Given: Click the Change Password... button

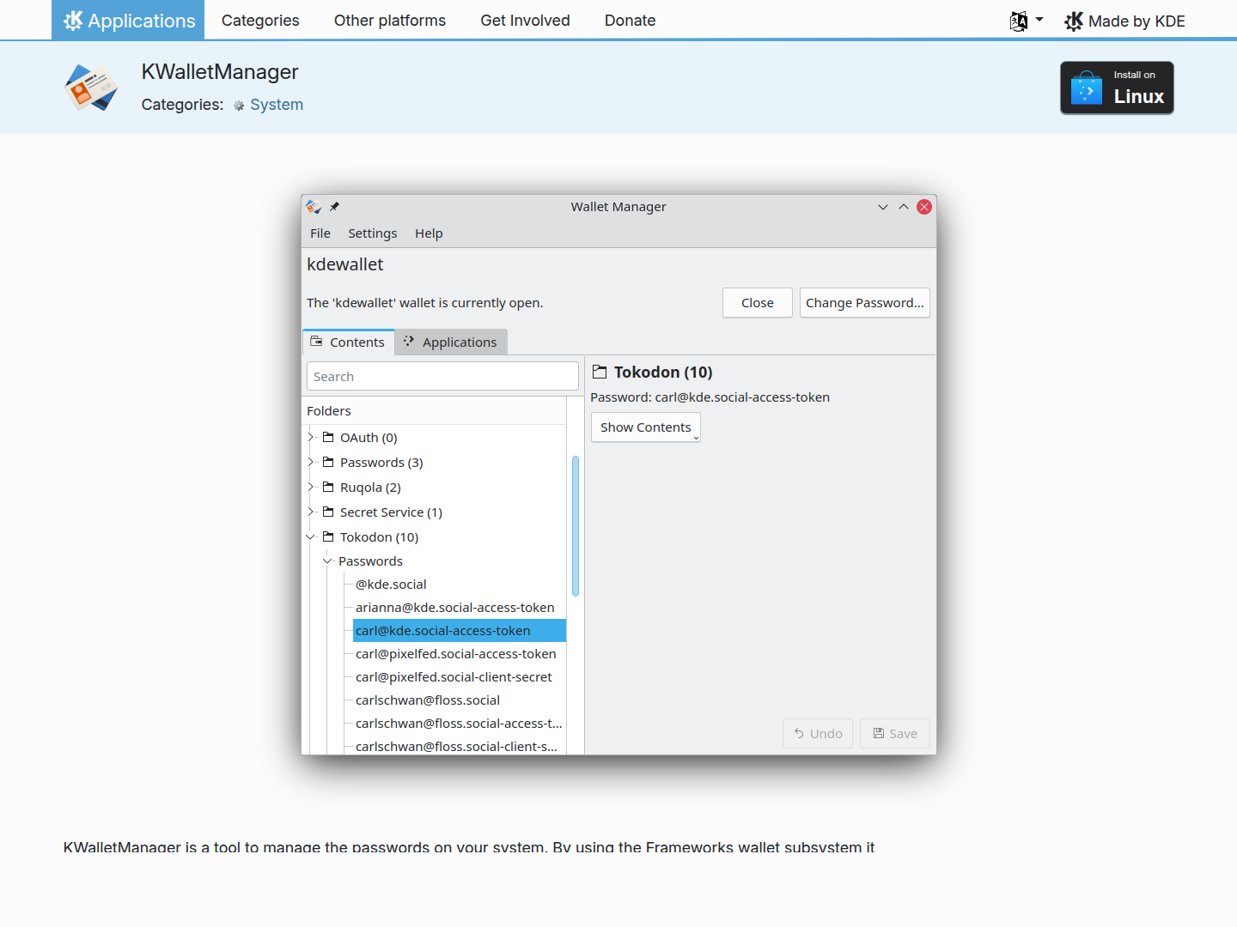Looking at the screenshot, I should tap(865, 303).
